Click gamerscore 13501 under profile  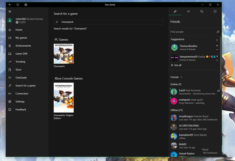[x=21, y=22]
